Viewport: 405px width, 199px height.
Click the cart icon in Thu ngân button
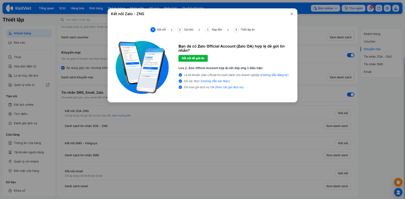point(346,8)
